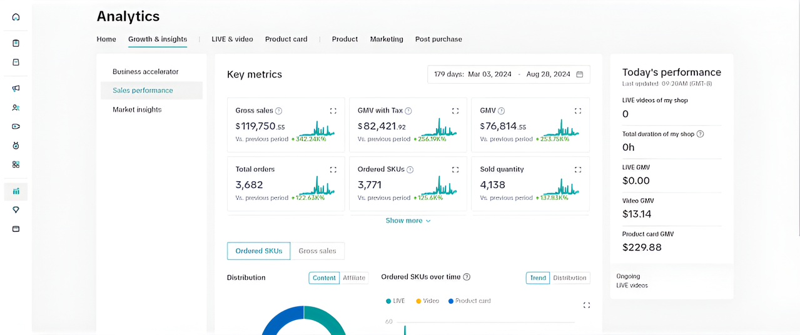Image resolution: width=800 pixels, height=335 pixels.
Task: Click the Gross sales sparkline chart
Action: click(x=316, y=129)
